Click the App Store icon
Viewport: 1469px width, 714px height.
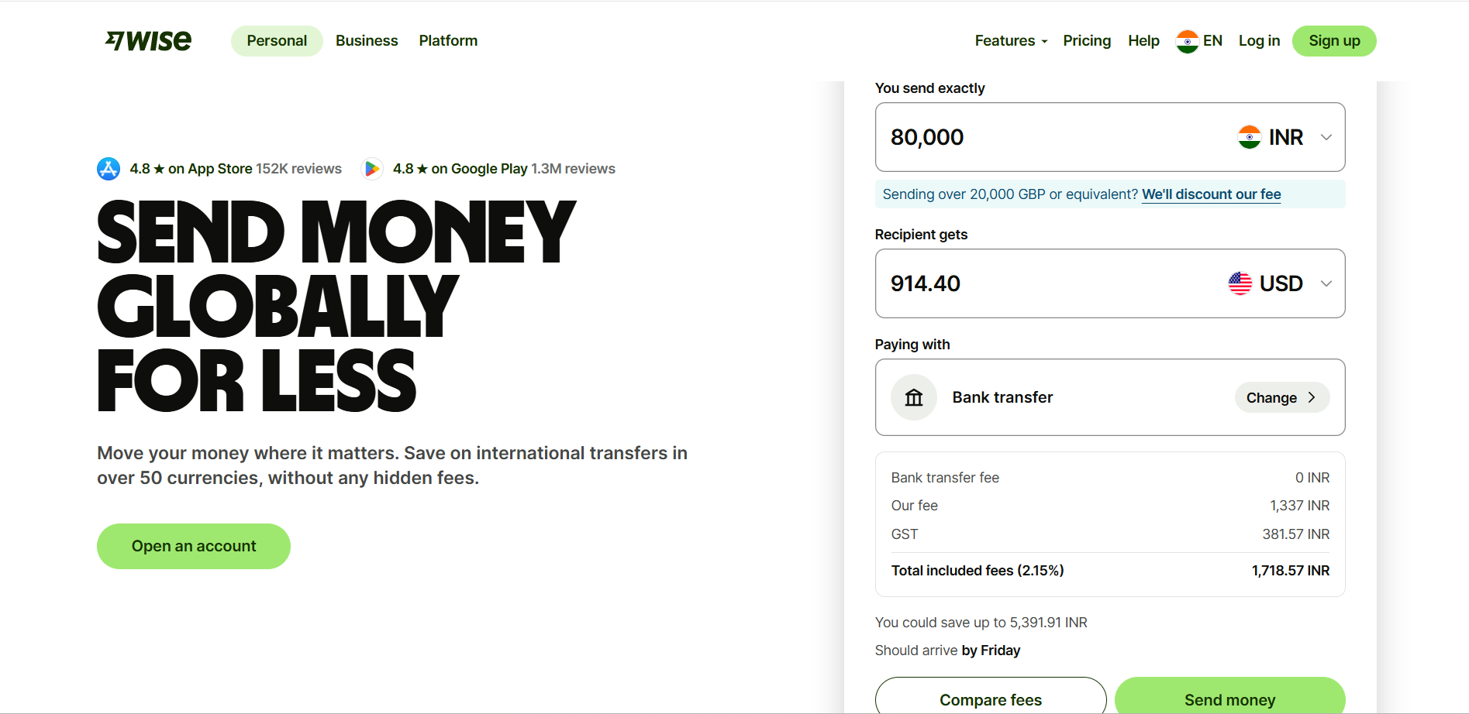[x=109, y=169]
